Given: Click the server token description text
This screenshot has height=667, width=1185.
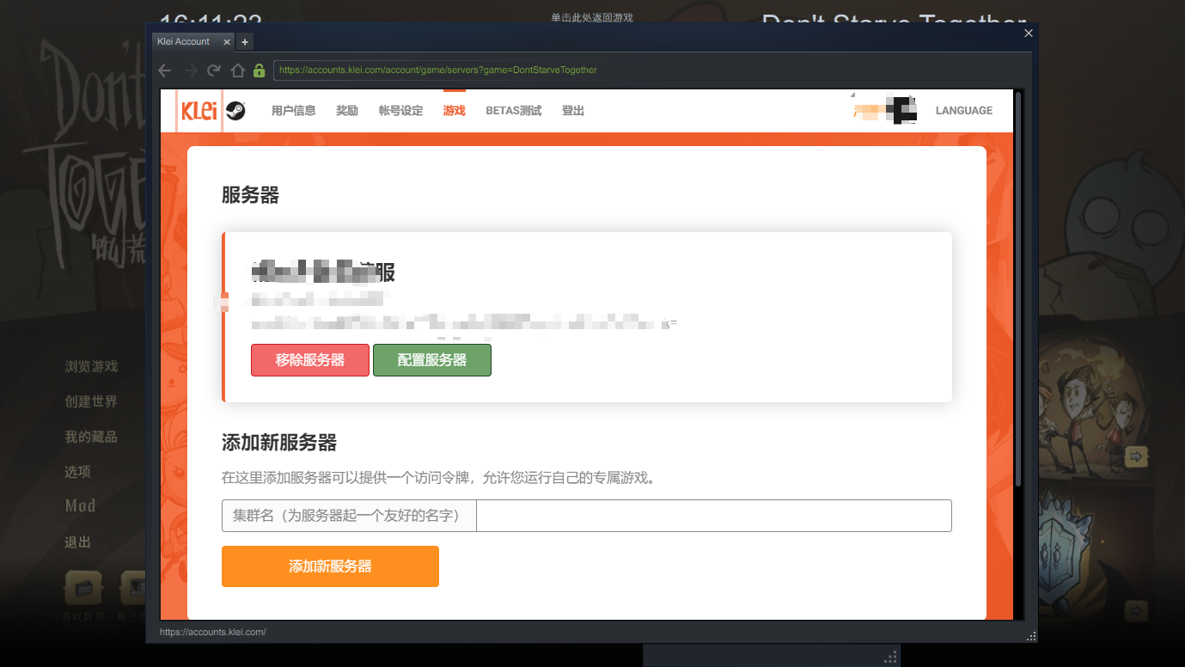Looking at the screenshot, I should [439, 477].
